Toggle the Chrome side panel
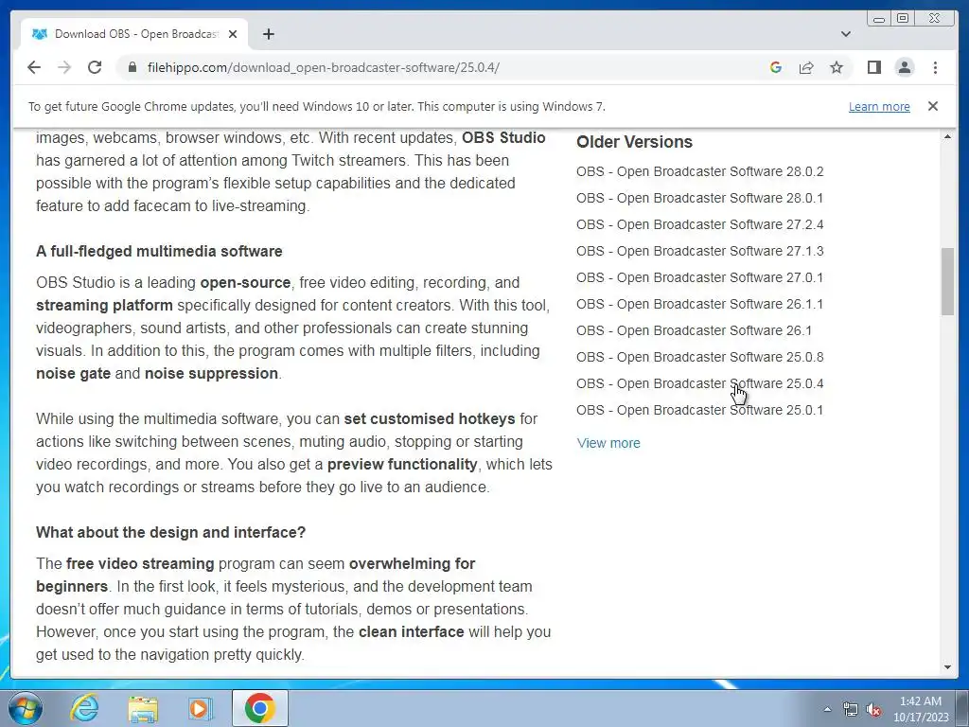This screenshot has height=727, width=969. point(873,67)
